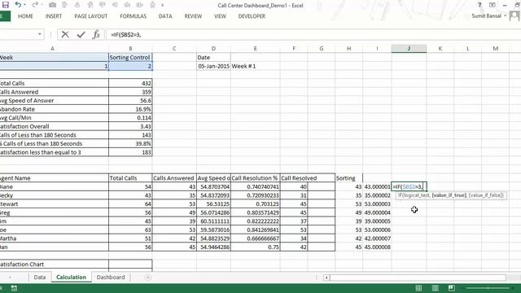Screen dimensions: 521x293
Task: Click the horizontal scrollbar track
Action: pyautogui.click(x=418, y=278)
